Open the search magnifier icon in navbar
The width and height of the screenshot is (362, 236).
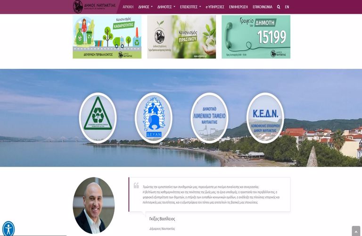coord(279,7)
